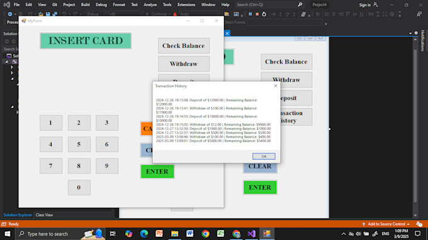Click the Task View taskbar icon
The width and height of the screenshot is (428, 240).
[x=113, y=234]
